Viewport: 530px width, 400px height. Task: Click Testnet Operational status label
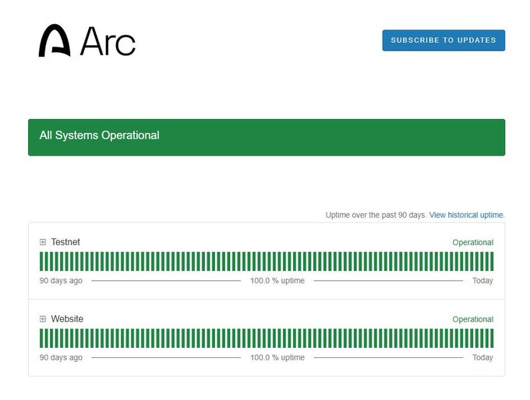[473, 242]
